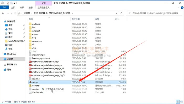Viewport: 184px width, 104px height.
Task: Switch to the details view button
Action: point(178,102)
